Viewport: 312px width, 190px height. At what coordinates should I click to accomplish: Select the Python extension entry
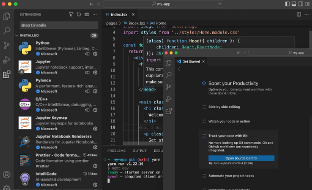pos(58,48)
